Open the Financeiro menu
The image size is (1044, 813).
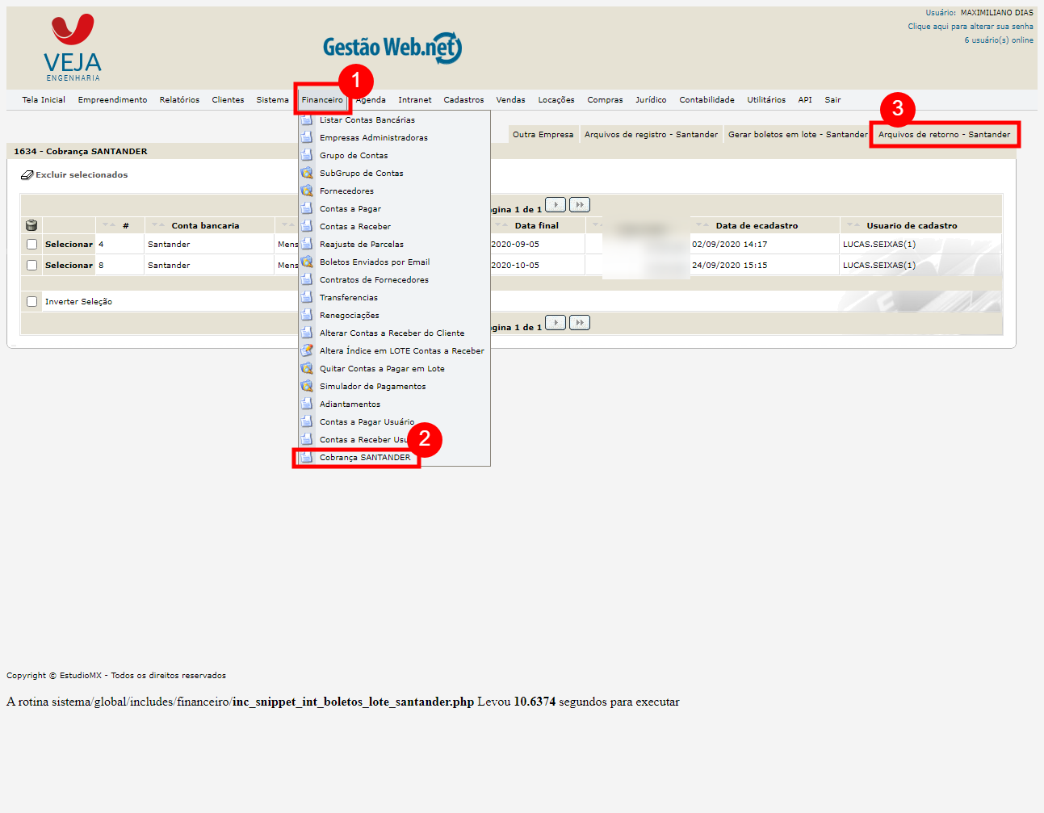[322, 99]
